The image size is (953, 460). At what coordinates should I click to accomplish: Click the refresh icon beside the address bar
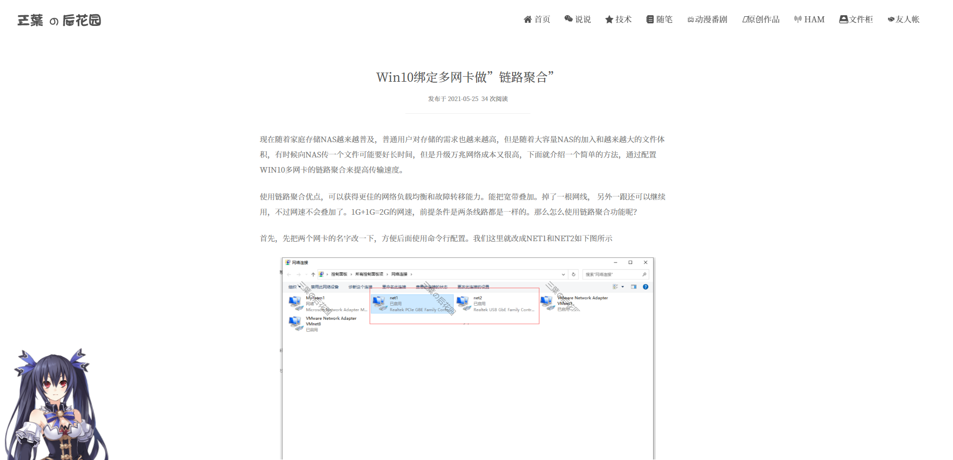(573, 274)
